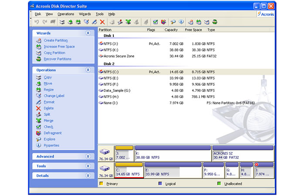The image size is (305, 196).
Task: Click the Create Partition wizard toolbar icon
Action: tap(191, 22)
